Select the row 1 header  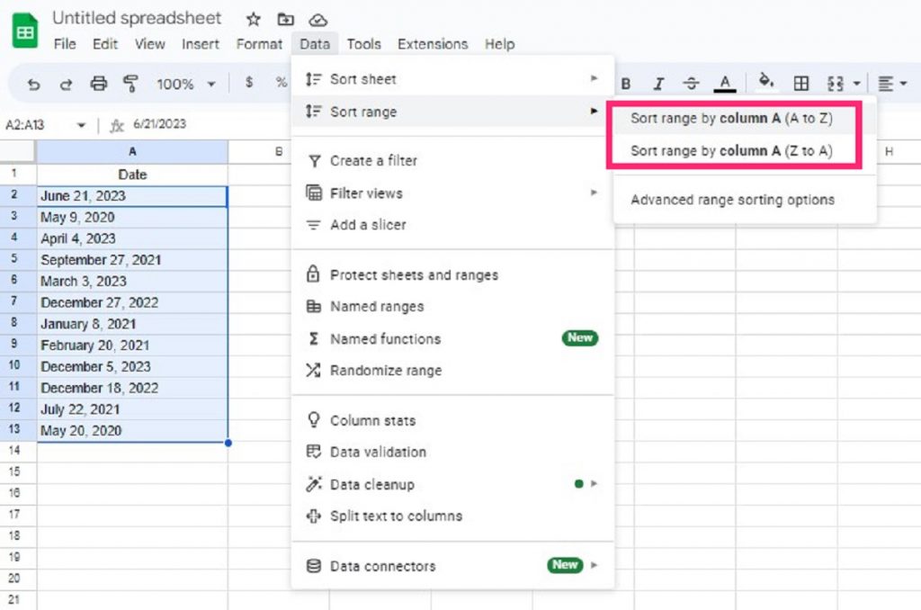(18, 174)
